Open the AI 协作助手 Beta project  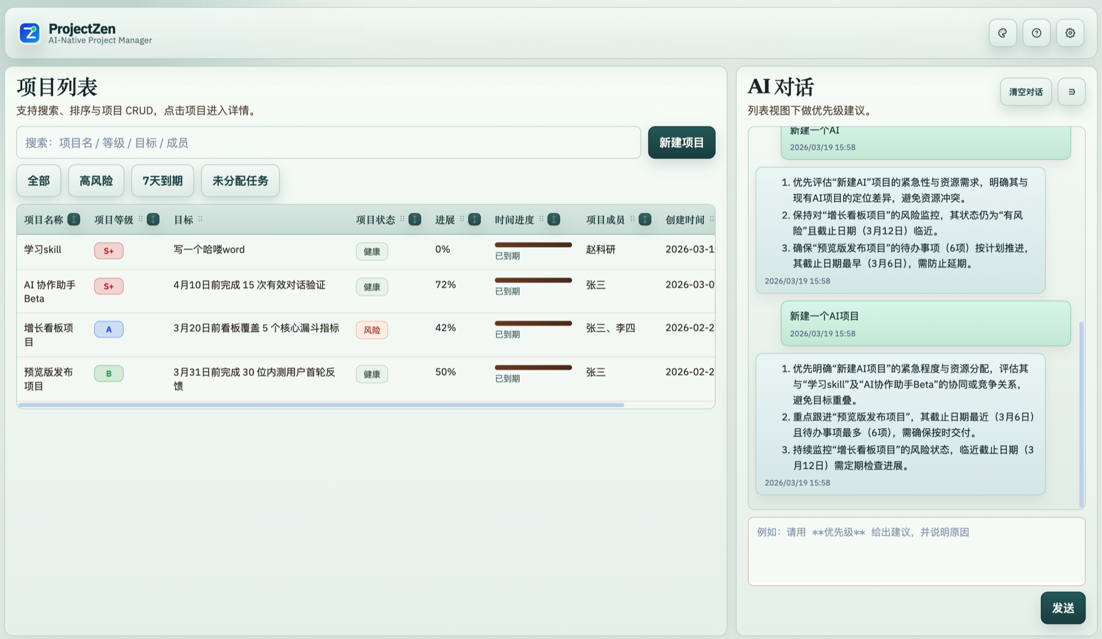(x=365, y=292)
